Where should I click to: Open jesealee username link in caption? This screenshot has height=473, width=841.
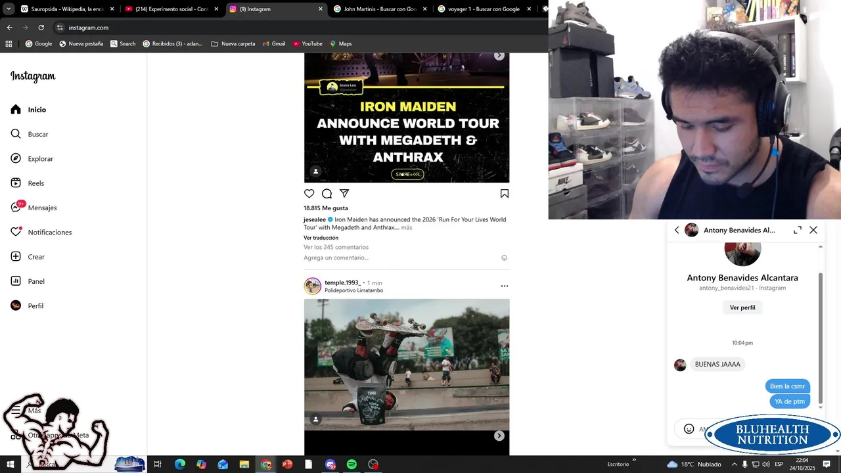[x=314, y=219]
